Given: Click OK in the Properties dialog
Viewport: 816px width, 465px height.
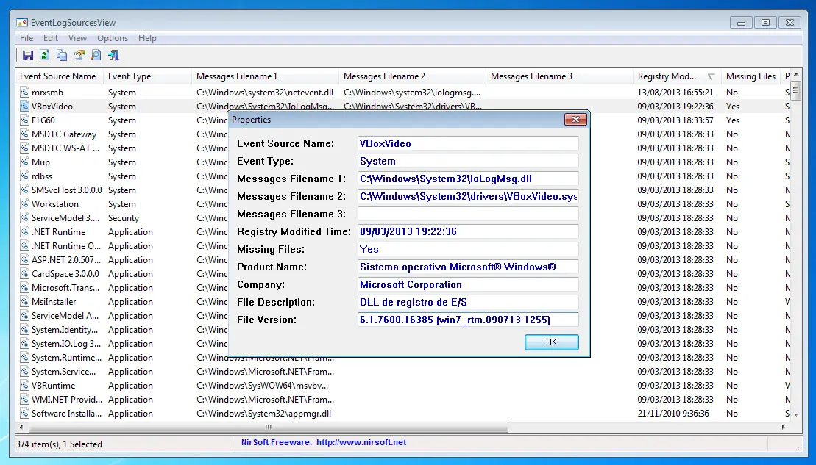Looking at the screenshot, I should click(x=552, y=342).
